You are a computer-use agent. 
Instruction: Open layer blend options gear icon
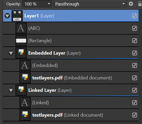tap(131, 4)
